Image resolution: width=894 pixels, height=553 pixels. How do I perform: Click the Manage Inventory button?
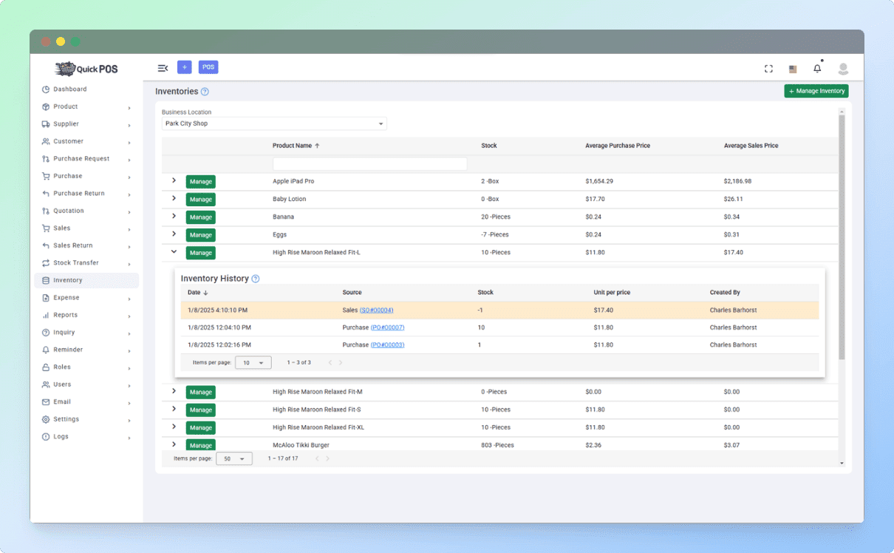click(x=816, y=91)
